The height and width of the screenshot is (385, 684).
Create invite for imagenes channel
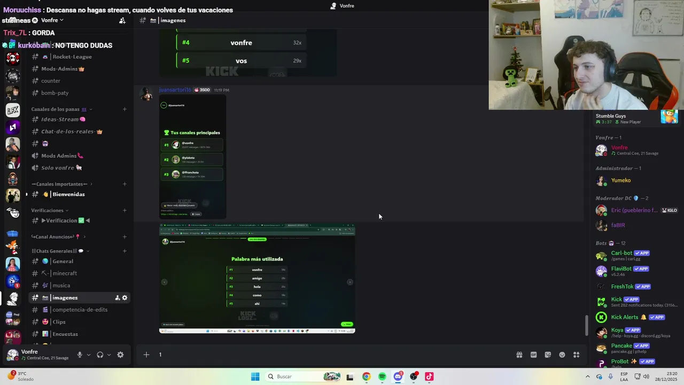pos(117,298)
